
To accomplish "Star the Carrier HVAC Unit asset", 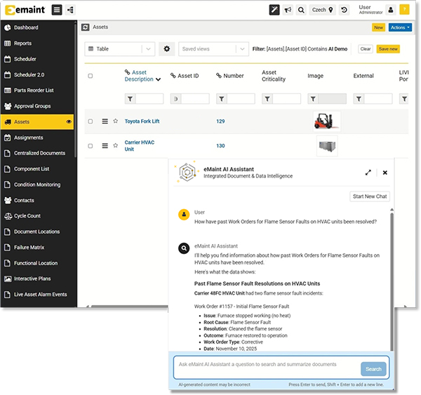I will (x=116, y=145).
